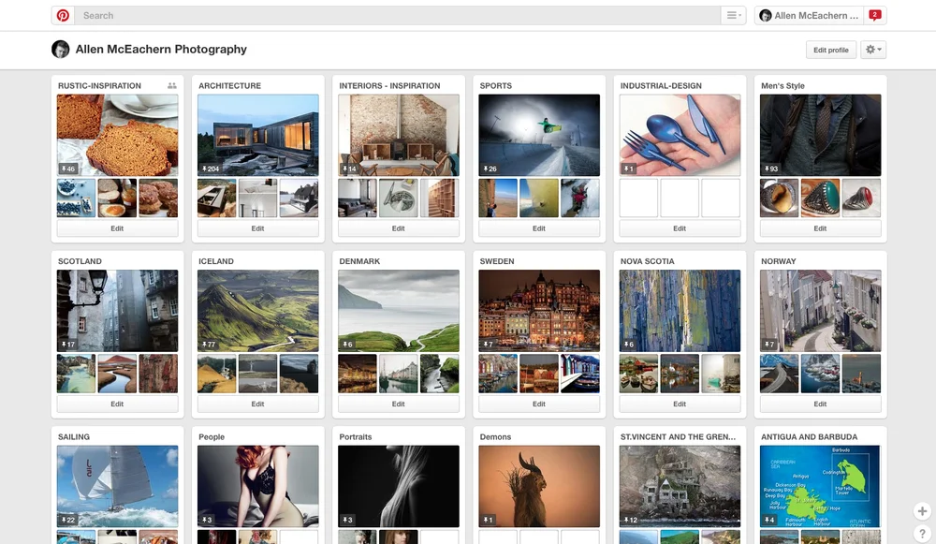The width and height of the screenshot is (936, 544).
Task: Edit the NORWAY board
Action: pos(820,404)
